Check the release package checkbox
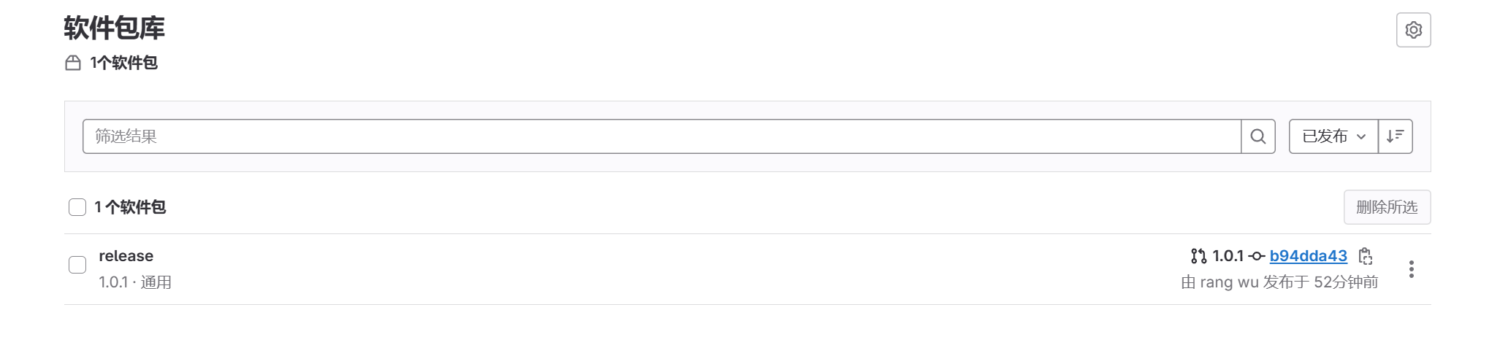 pyautogui.click(x=77, y=265)
